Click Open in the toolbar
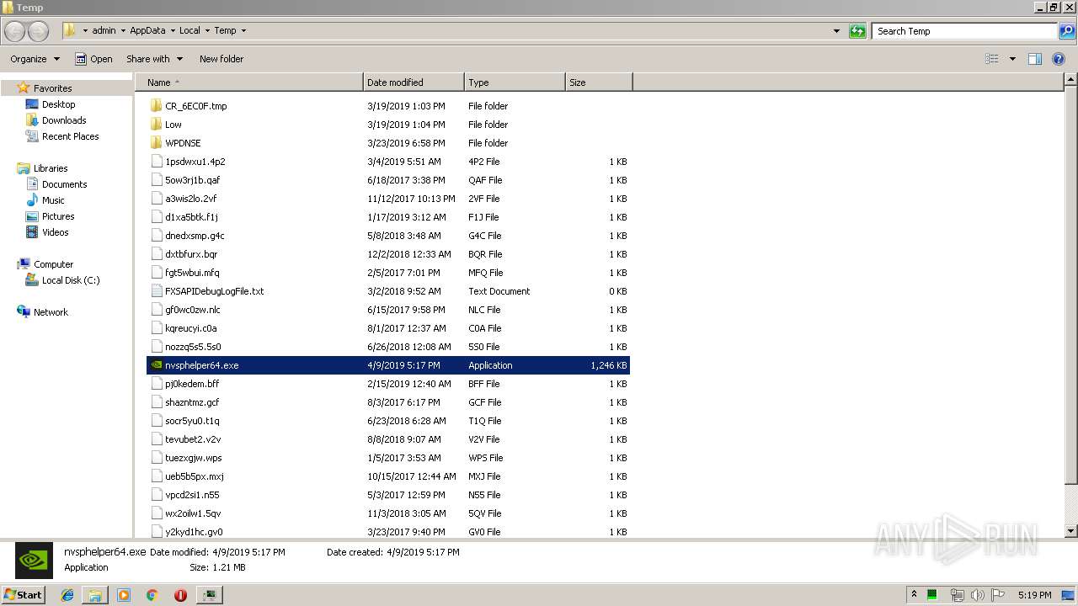The width and height of the screenshot is (1078, 606). pyautogui.click(x=93, y=59)
